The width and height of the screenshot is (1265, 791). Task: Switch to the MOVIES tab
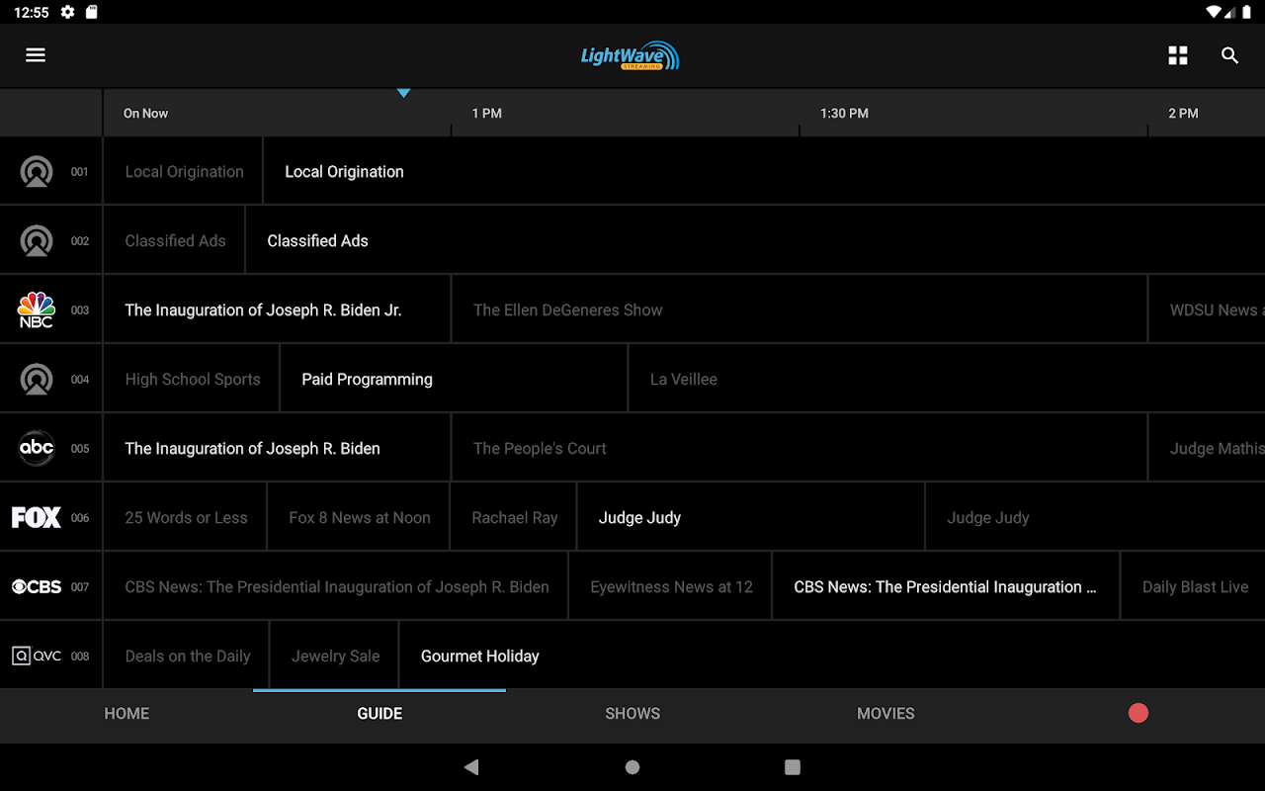(x=885, y=714)
